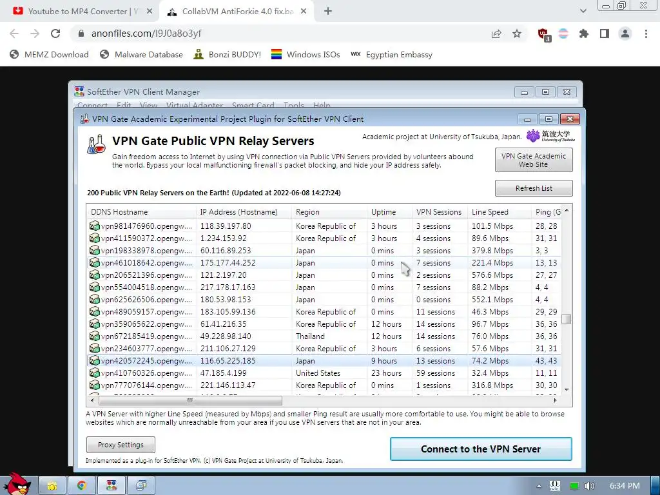Viewport: 660px width, 495px height.
Task: Reload the page with the refresh icon
Action: [x=55, y=34]
